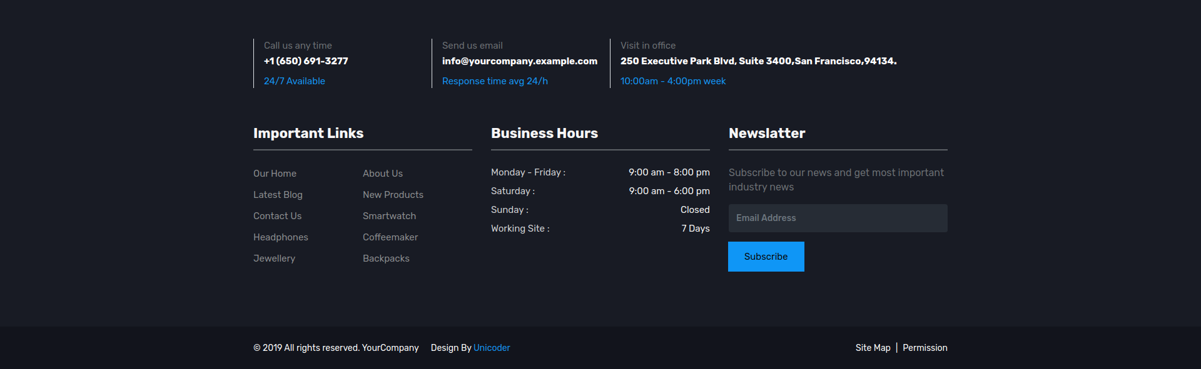This screenshot has height=369, width=1201.
Task: Open the Backpacks category link
Action: (x=386, y=258)
